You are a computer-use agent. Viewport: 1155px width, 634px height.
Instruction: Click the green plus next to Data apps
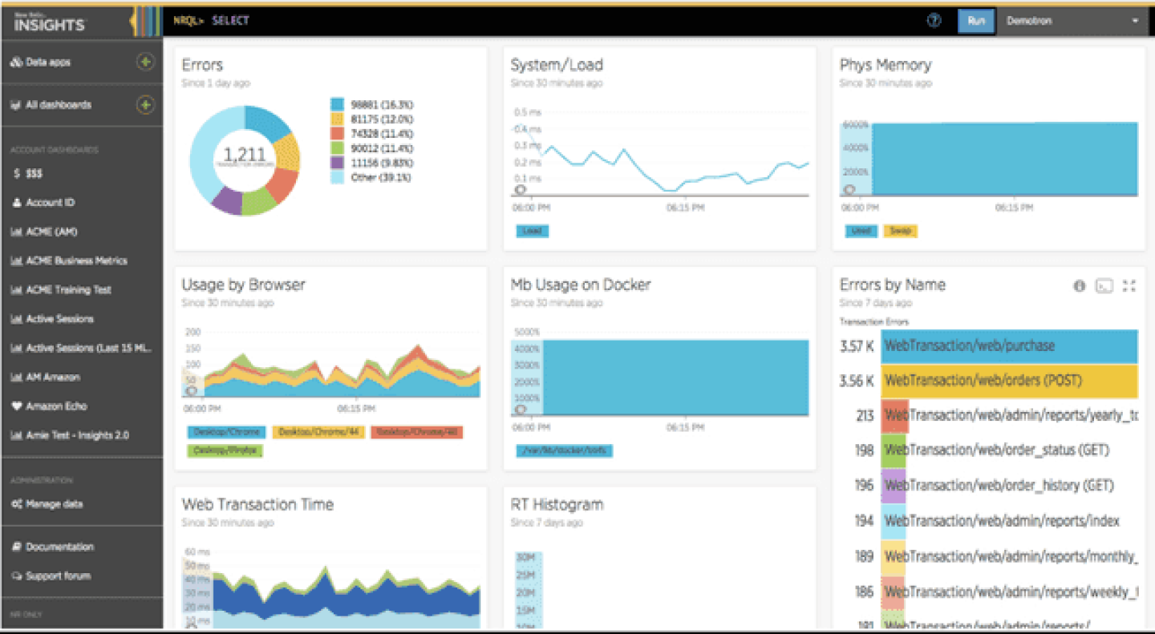pyautogui.click(x=145, y=62)
